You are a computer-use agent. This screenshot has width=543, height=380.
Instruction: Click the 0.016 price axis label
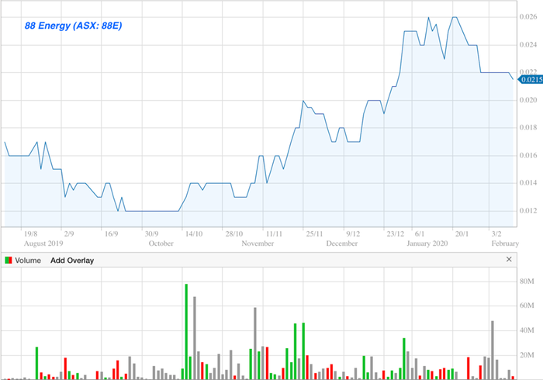coord(528,155)
